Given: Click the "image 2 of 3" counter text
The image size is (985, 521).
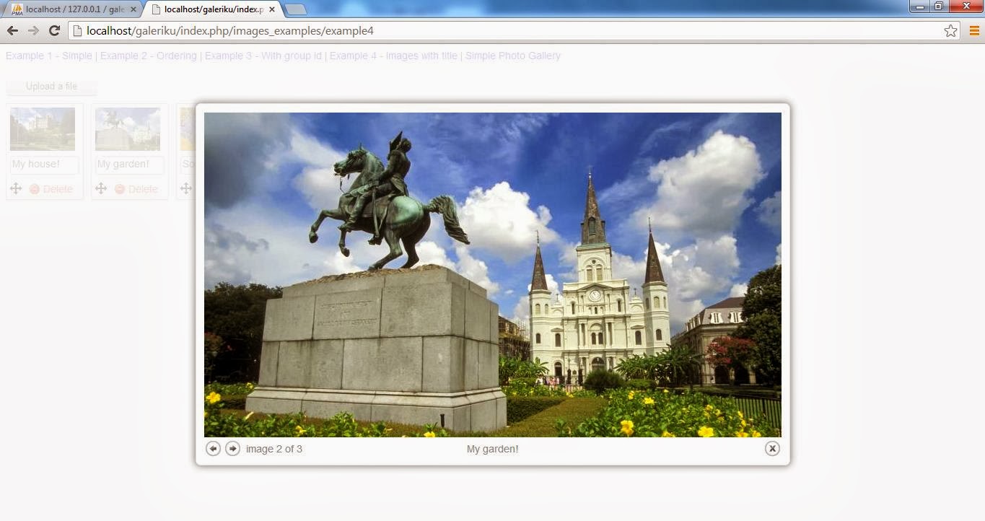Looking at the screenshot, I should click(x=274, y=449).
